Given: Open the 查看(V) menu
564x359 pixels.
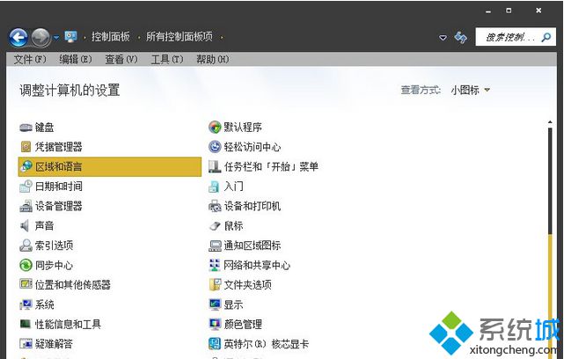Looking at the screenshot, I should coord(121,59).
